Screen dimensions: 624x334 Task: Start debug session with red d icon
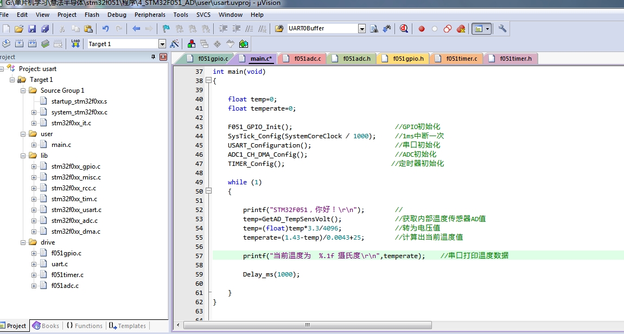pos(404,29)
